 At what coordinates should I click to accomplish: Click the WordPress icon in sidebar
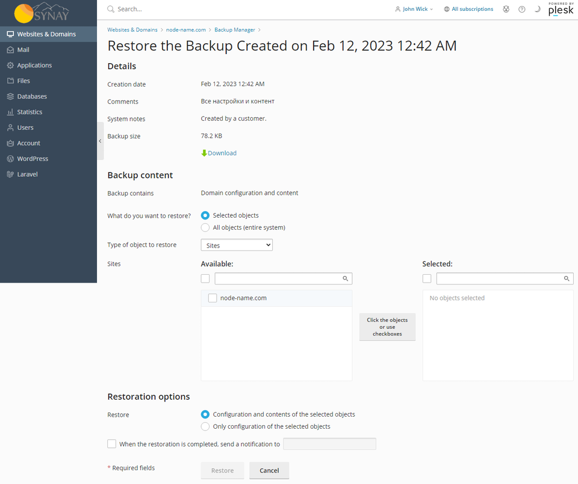(x=10, y=159)
